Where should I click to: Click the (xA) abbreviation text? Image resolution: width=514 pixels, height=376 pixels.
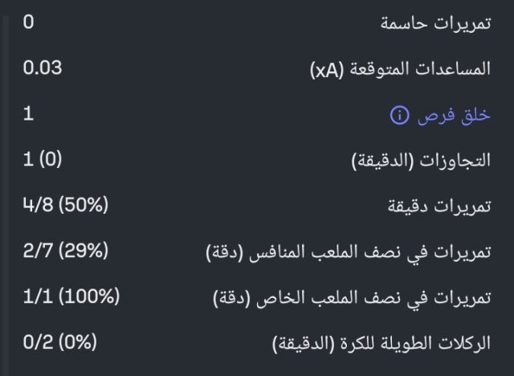(328, 69)
